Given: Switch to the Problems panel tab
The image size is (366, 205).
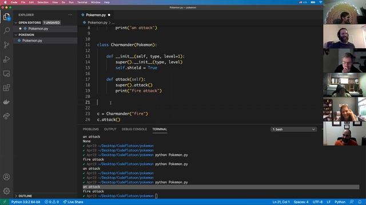Looking at the screenshot, I should 90,129.
